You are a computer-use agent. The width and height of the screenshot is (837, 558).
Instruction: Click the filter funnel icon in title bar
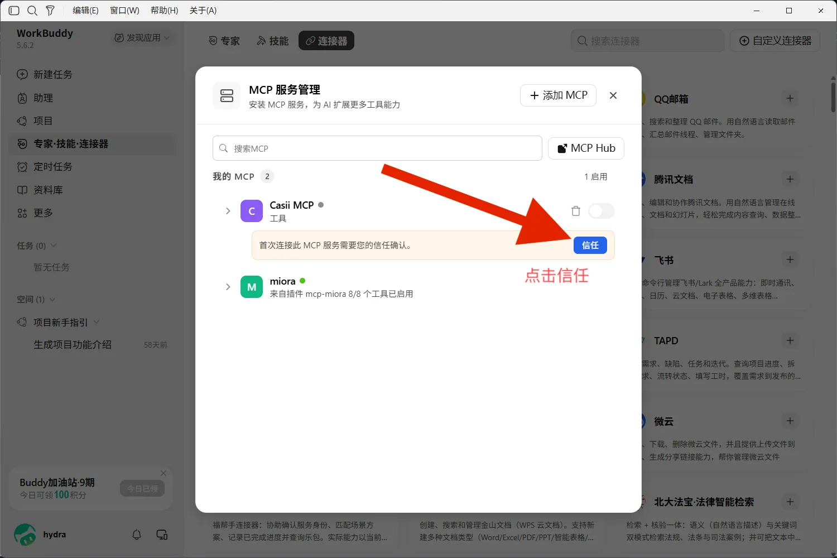(x=50, y=11)
